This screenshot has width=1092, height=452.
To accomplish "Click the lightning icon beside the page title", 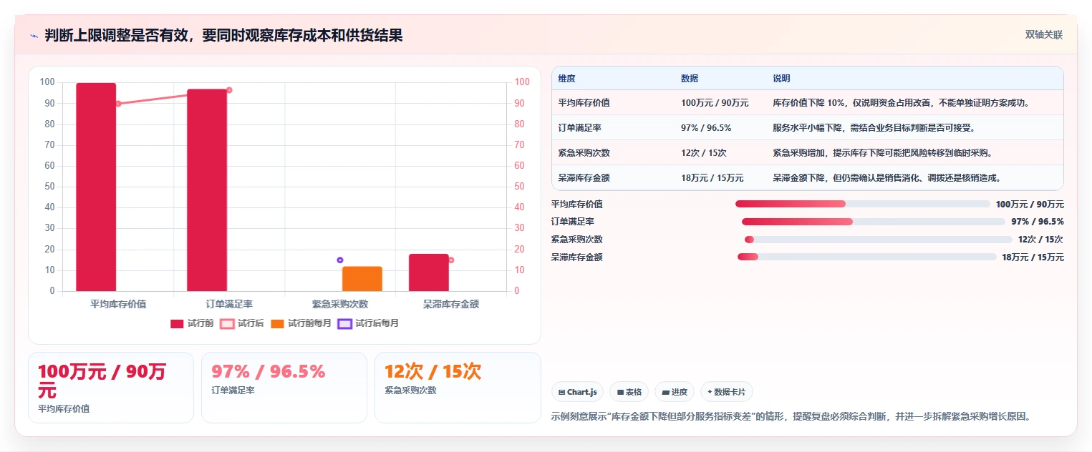I will click(x=34, y=36).
